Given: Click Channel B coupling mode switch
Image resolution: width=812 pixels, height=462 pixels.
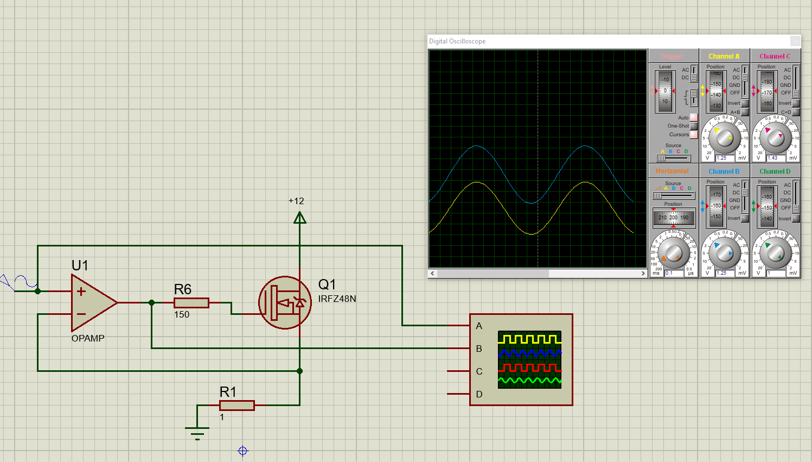Looking at the screenshot, I should tap(745, 197).
